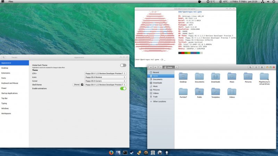Screen dimensions: 278x156
Task: Open the Cursor theme dropdown
Action: [105, 81]
